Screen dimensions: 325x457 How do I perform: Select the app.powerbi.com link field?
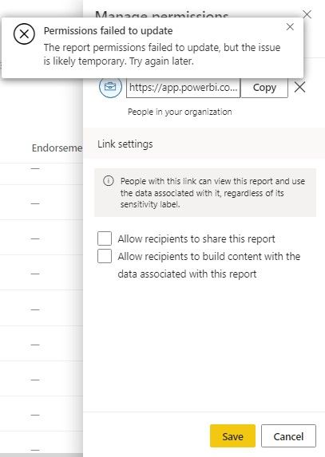tap(183, 88)
